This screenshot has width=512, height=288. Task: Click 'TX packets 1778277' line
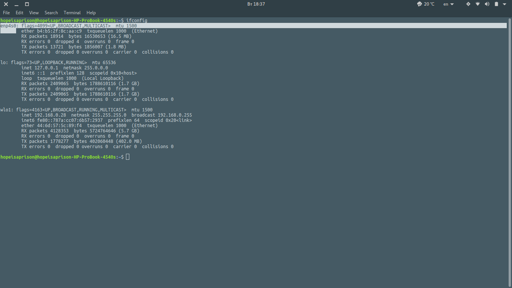pos(82,141)
